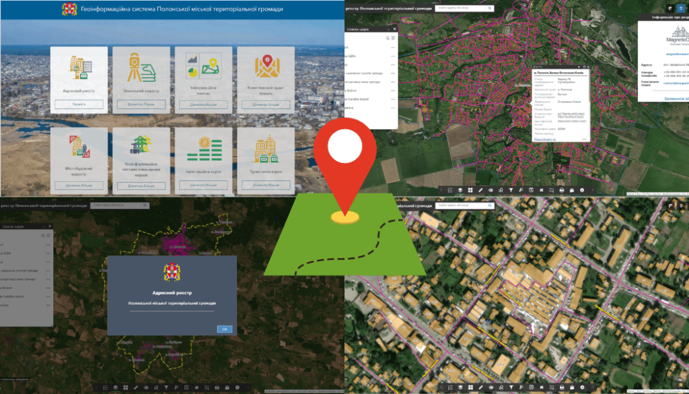Open layer filter options in city street-network map's list
The image size is (689, 394).
point(393,38)
